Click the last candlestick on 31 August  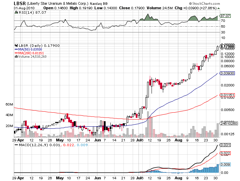point(217,48)
